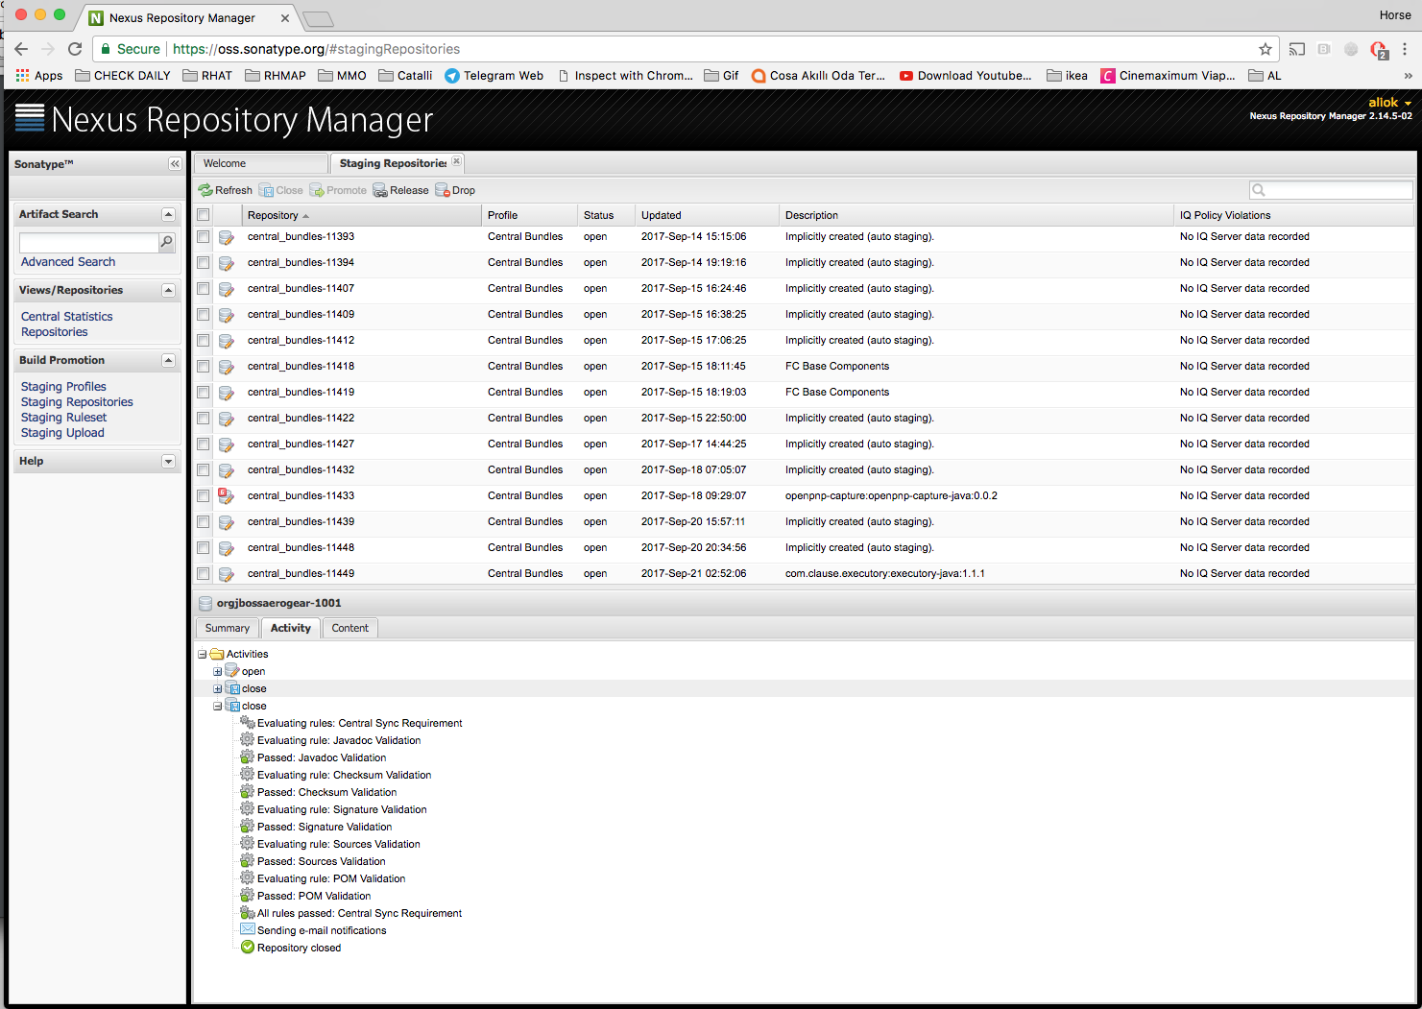This screenshot has width=1422, height=1009.
Task: Close the Staging Repositories tab with x
Action: click(456, 161)
